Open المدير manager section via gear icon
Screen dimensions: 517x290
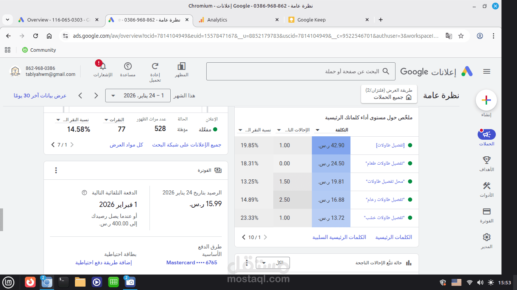[x=486, y=237]
